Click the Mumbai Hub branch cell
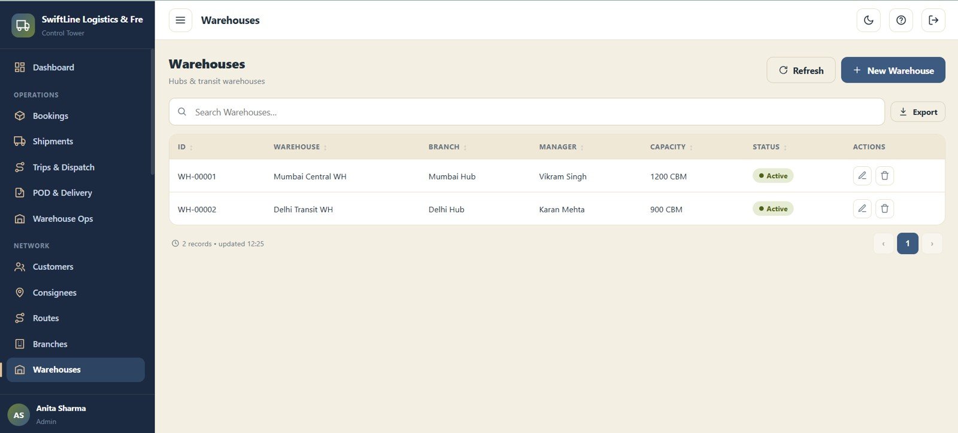The height and width of the screenshot is (433, 958). click(x=452, y=176)
